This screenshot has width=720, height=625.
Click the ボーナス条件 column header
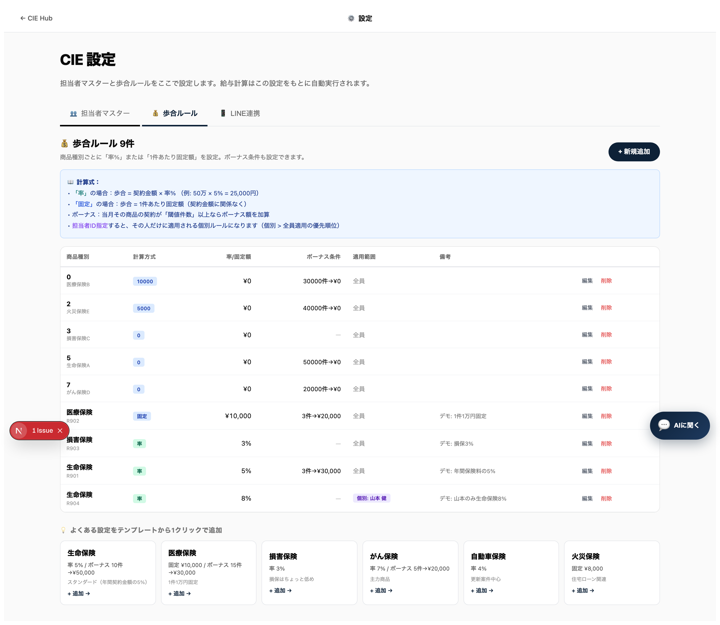tap(323, 257)
